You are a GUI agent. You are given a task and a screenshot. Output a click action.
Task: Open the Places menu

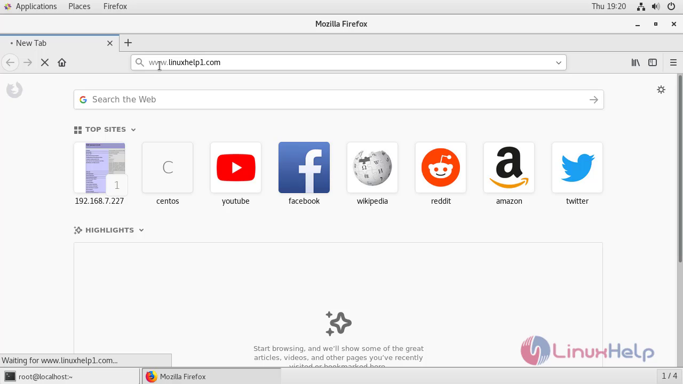coord(80,6)
